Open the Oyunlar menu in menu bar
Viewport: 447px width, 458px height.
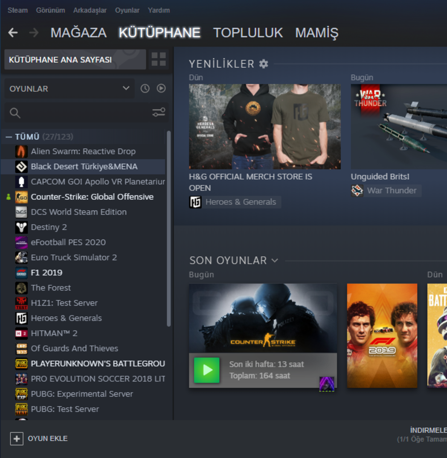127,10
